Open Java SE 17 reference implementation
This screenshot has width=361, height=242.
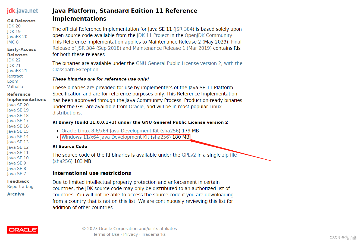[18, 121]
